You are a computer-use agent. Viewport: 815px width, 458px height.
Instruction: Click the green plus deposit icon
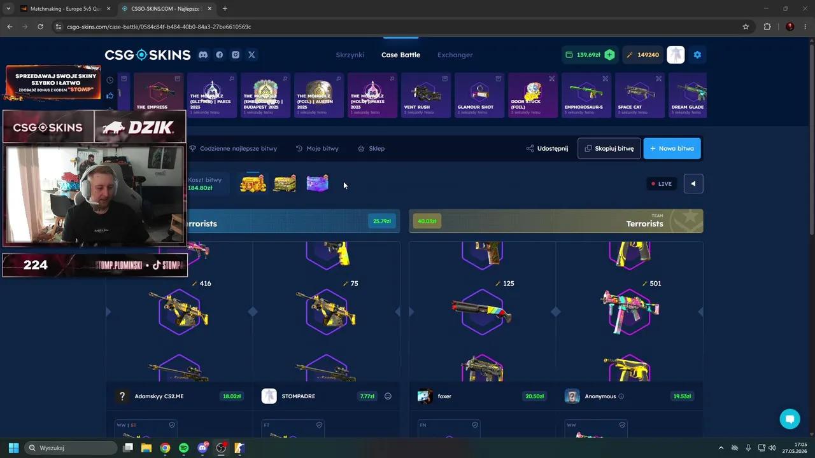pos(609,55)
